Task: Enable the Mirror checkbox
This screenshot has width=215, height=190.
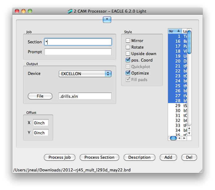Action: (x=128, y=41)
